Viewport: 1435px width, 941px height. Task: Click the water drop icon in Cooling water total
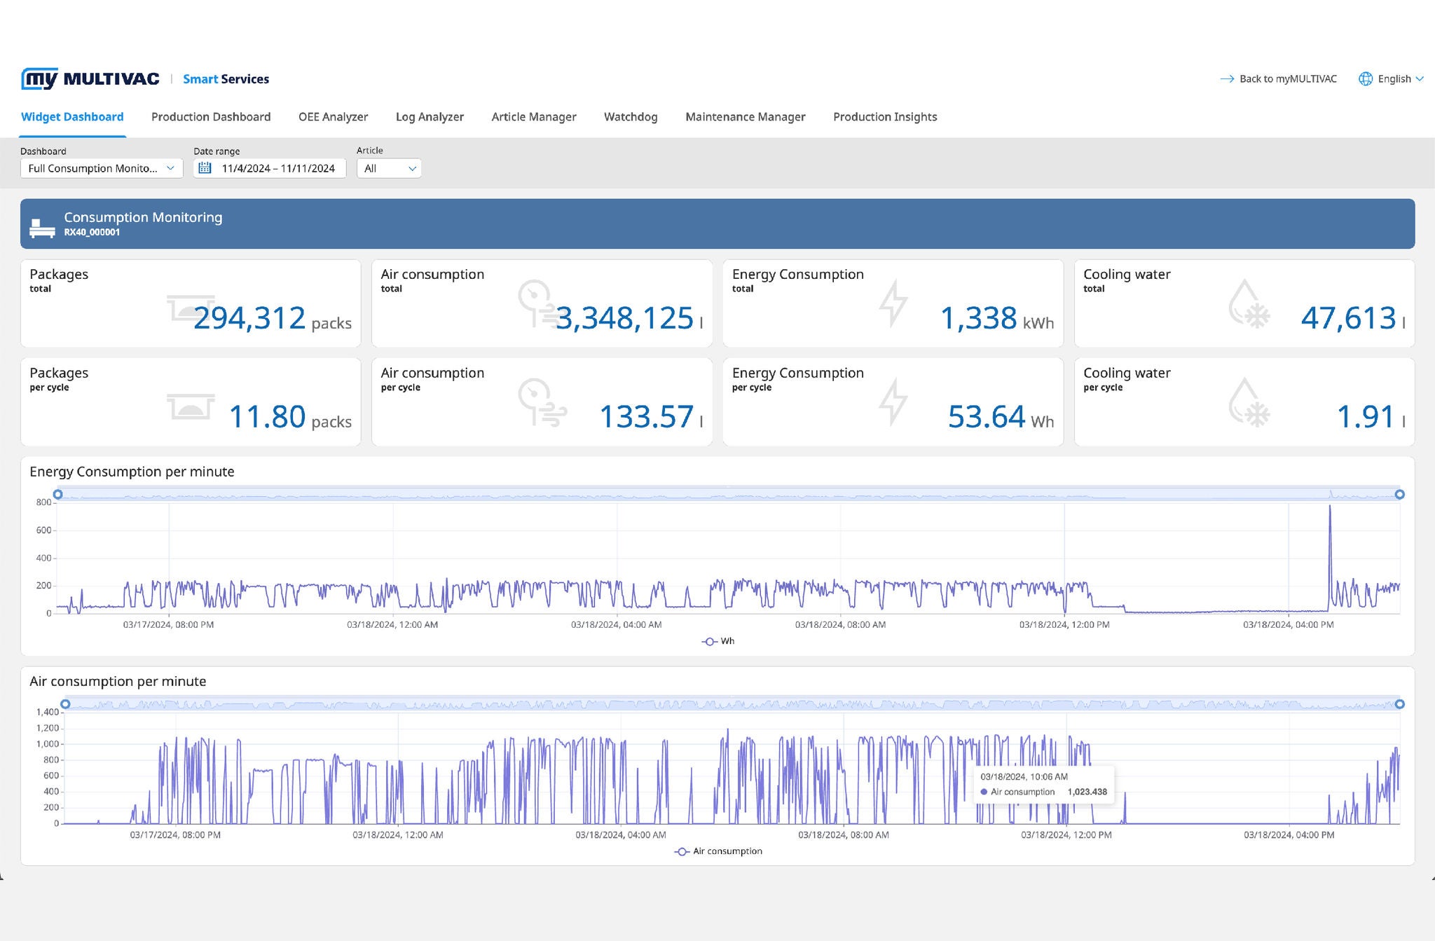(1248, 304)
